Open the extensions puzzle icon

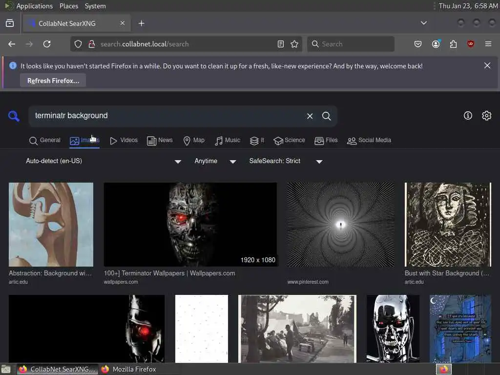point(453,44)
